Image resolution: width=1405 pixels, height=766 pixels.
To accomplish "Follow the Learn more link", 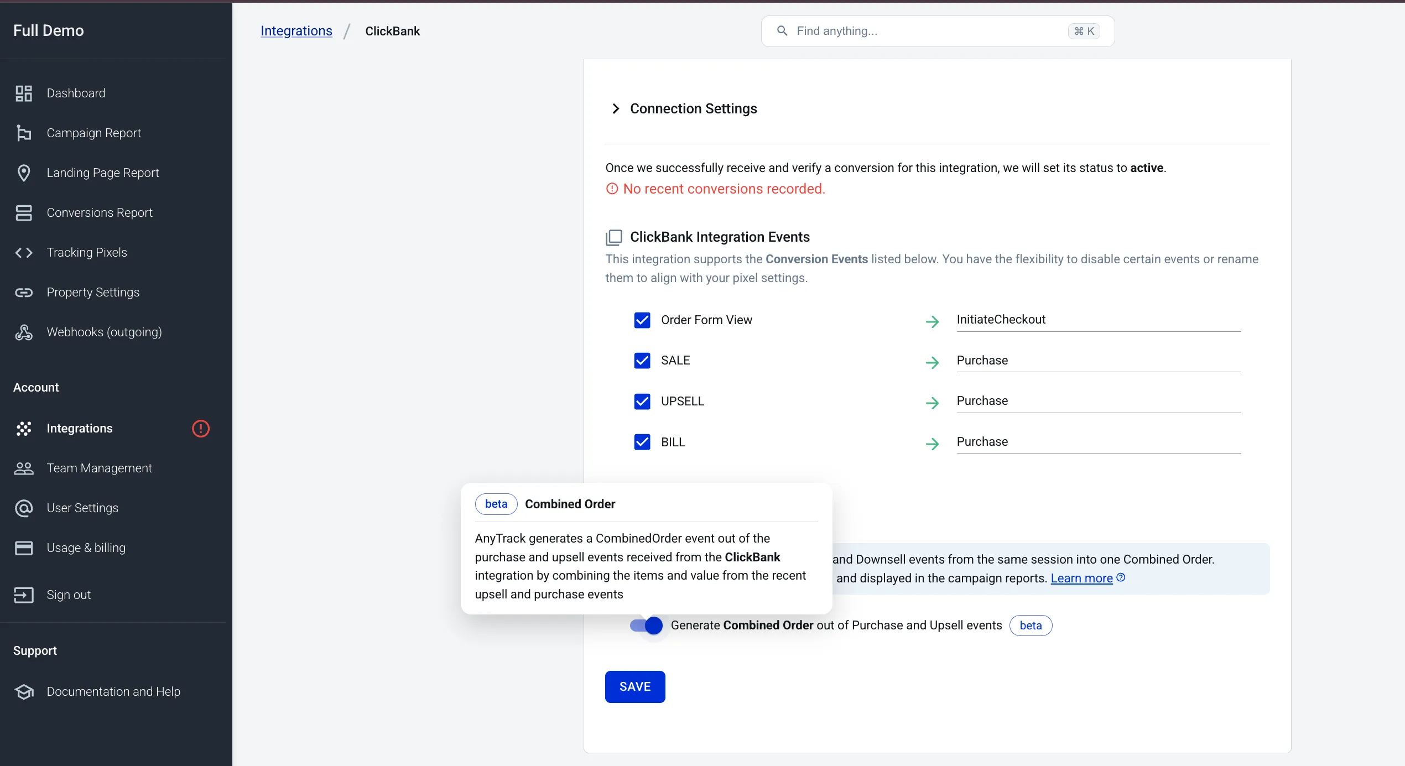I will coord(1081,578).
